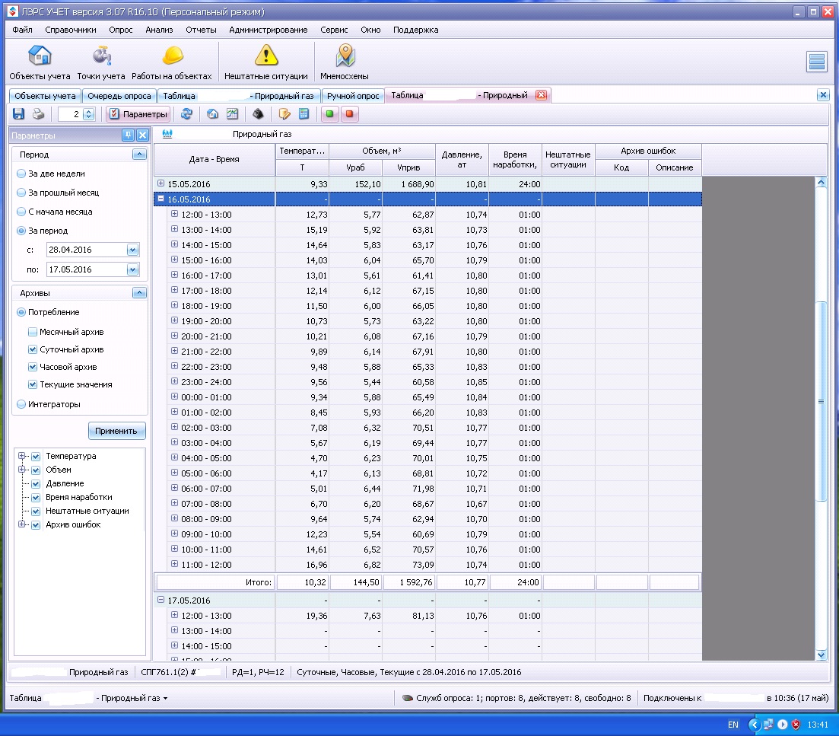The width and height of the screenshot is (839, 736).
Task: Click the EN language indicator
Action: click(x=733, y=725)
